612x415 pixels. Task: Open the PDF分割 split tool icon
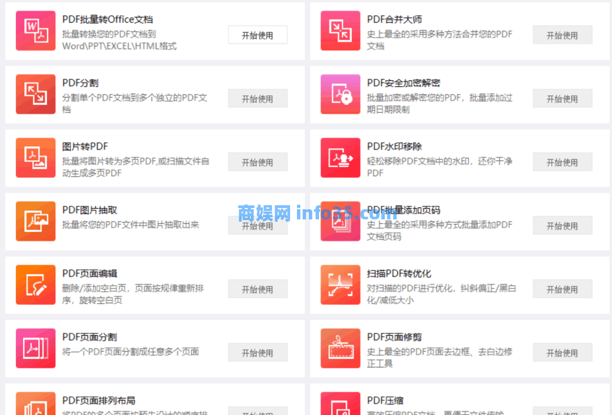tap(36, 94)
